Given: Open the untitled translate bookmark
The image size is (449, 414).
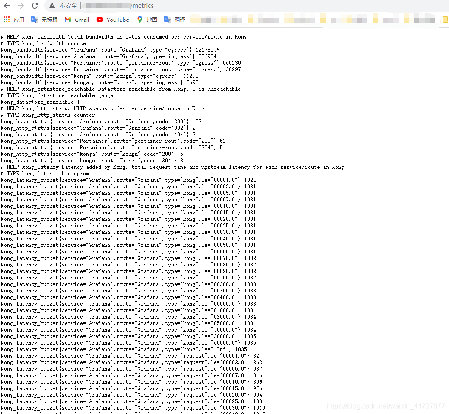Looking at the screenshot, I should (44, 20).
